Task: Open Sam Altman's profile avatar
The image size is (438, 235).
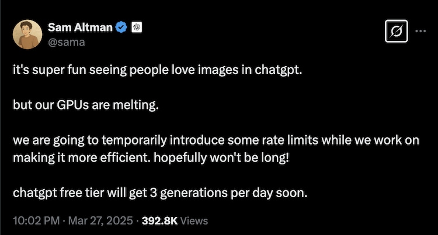Action: (x=29, y=34)
